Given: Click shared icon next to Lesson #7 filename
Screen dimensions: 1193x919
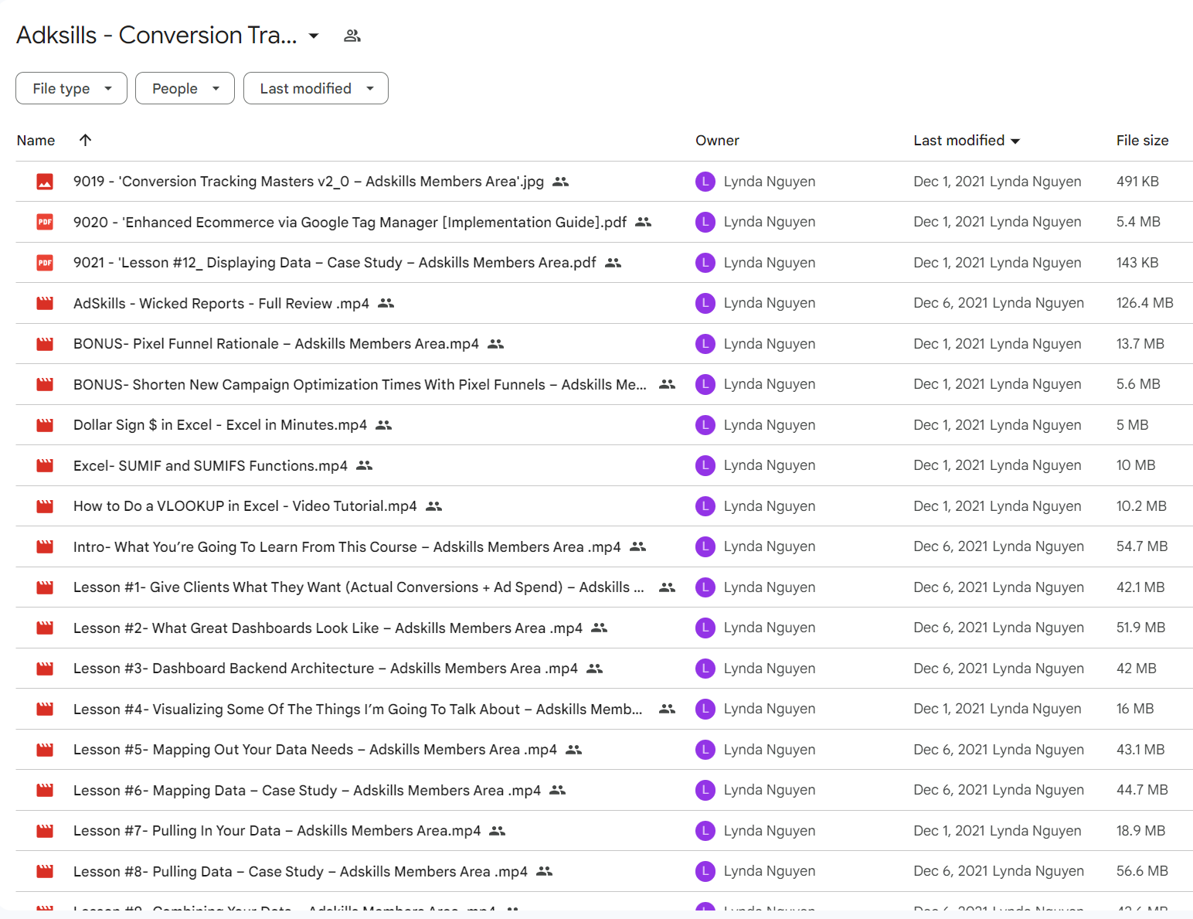Looking at the screenshot, I should coord(498,831).
